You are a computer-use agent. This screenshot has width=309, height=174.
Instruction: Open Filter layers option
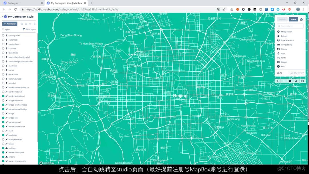point(29,29)
